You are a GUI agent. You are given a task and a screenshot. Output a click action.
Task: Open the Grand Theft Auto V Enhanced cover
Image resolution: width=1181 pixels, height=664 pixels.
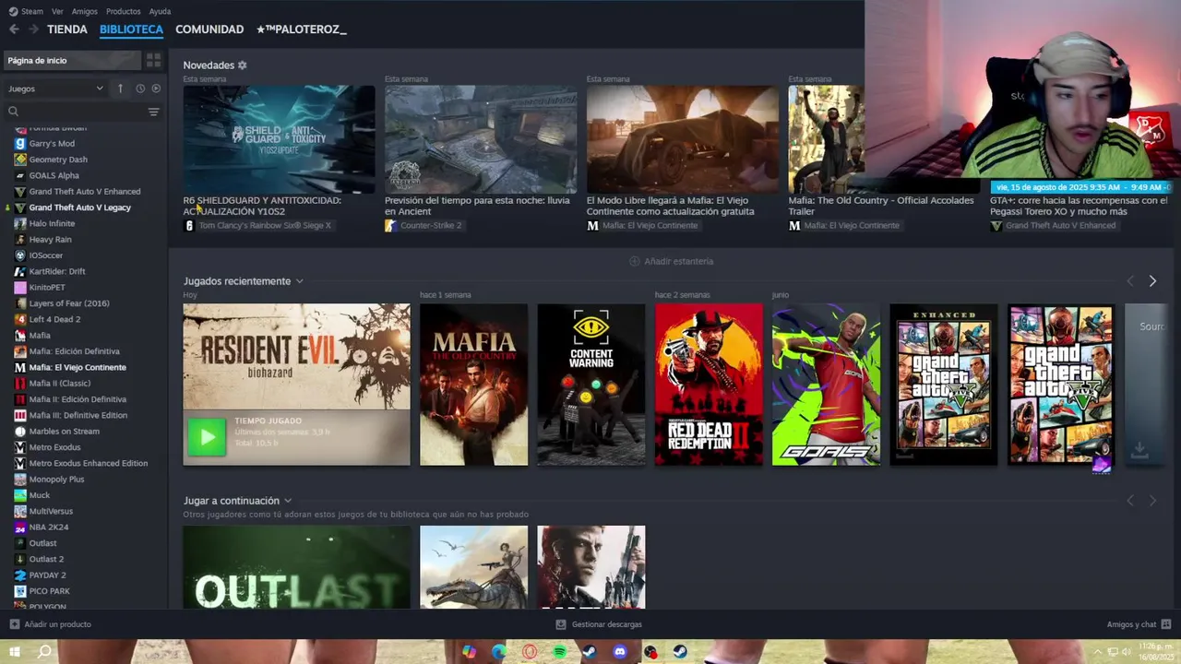(944, 385)
